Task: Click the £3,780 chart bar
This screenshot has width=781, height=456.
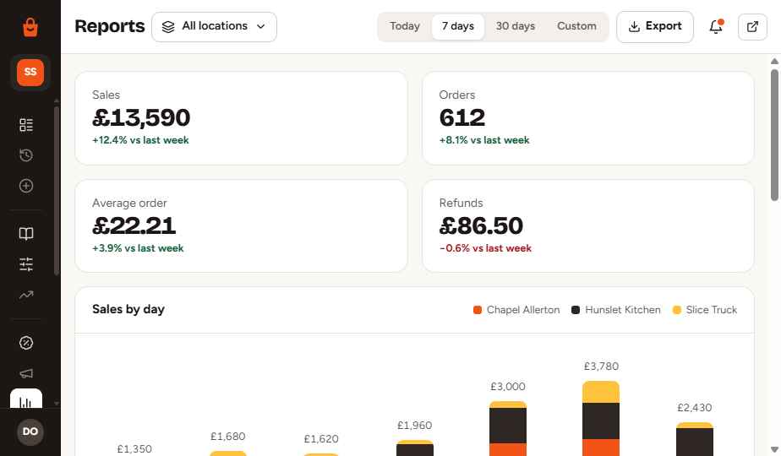Action: pyautogui.click(x=601, y=418)
